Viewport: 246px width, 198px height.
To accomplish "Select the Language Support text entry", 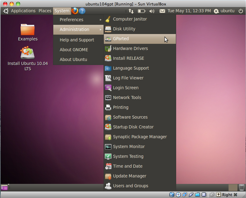I will tap(131, 68).
